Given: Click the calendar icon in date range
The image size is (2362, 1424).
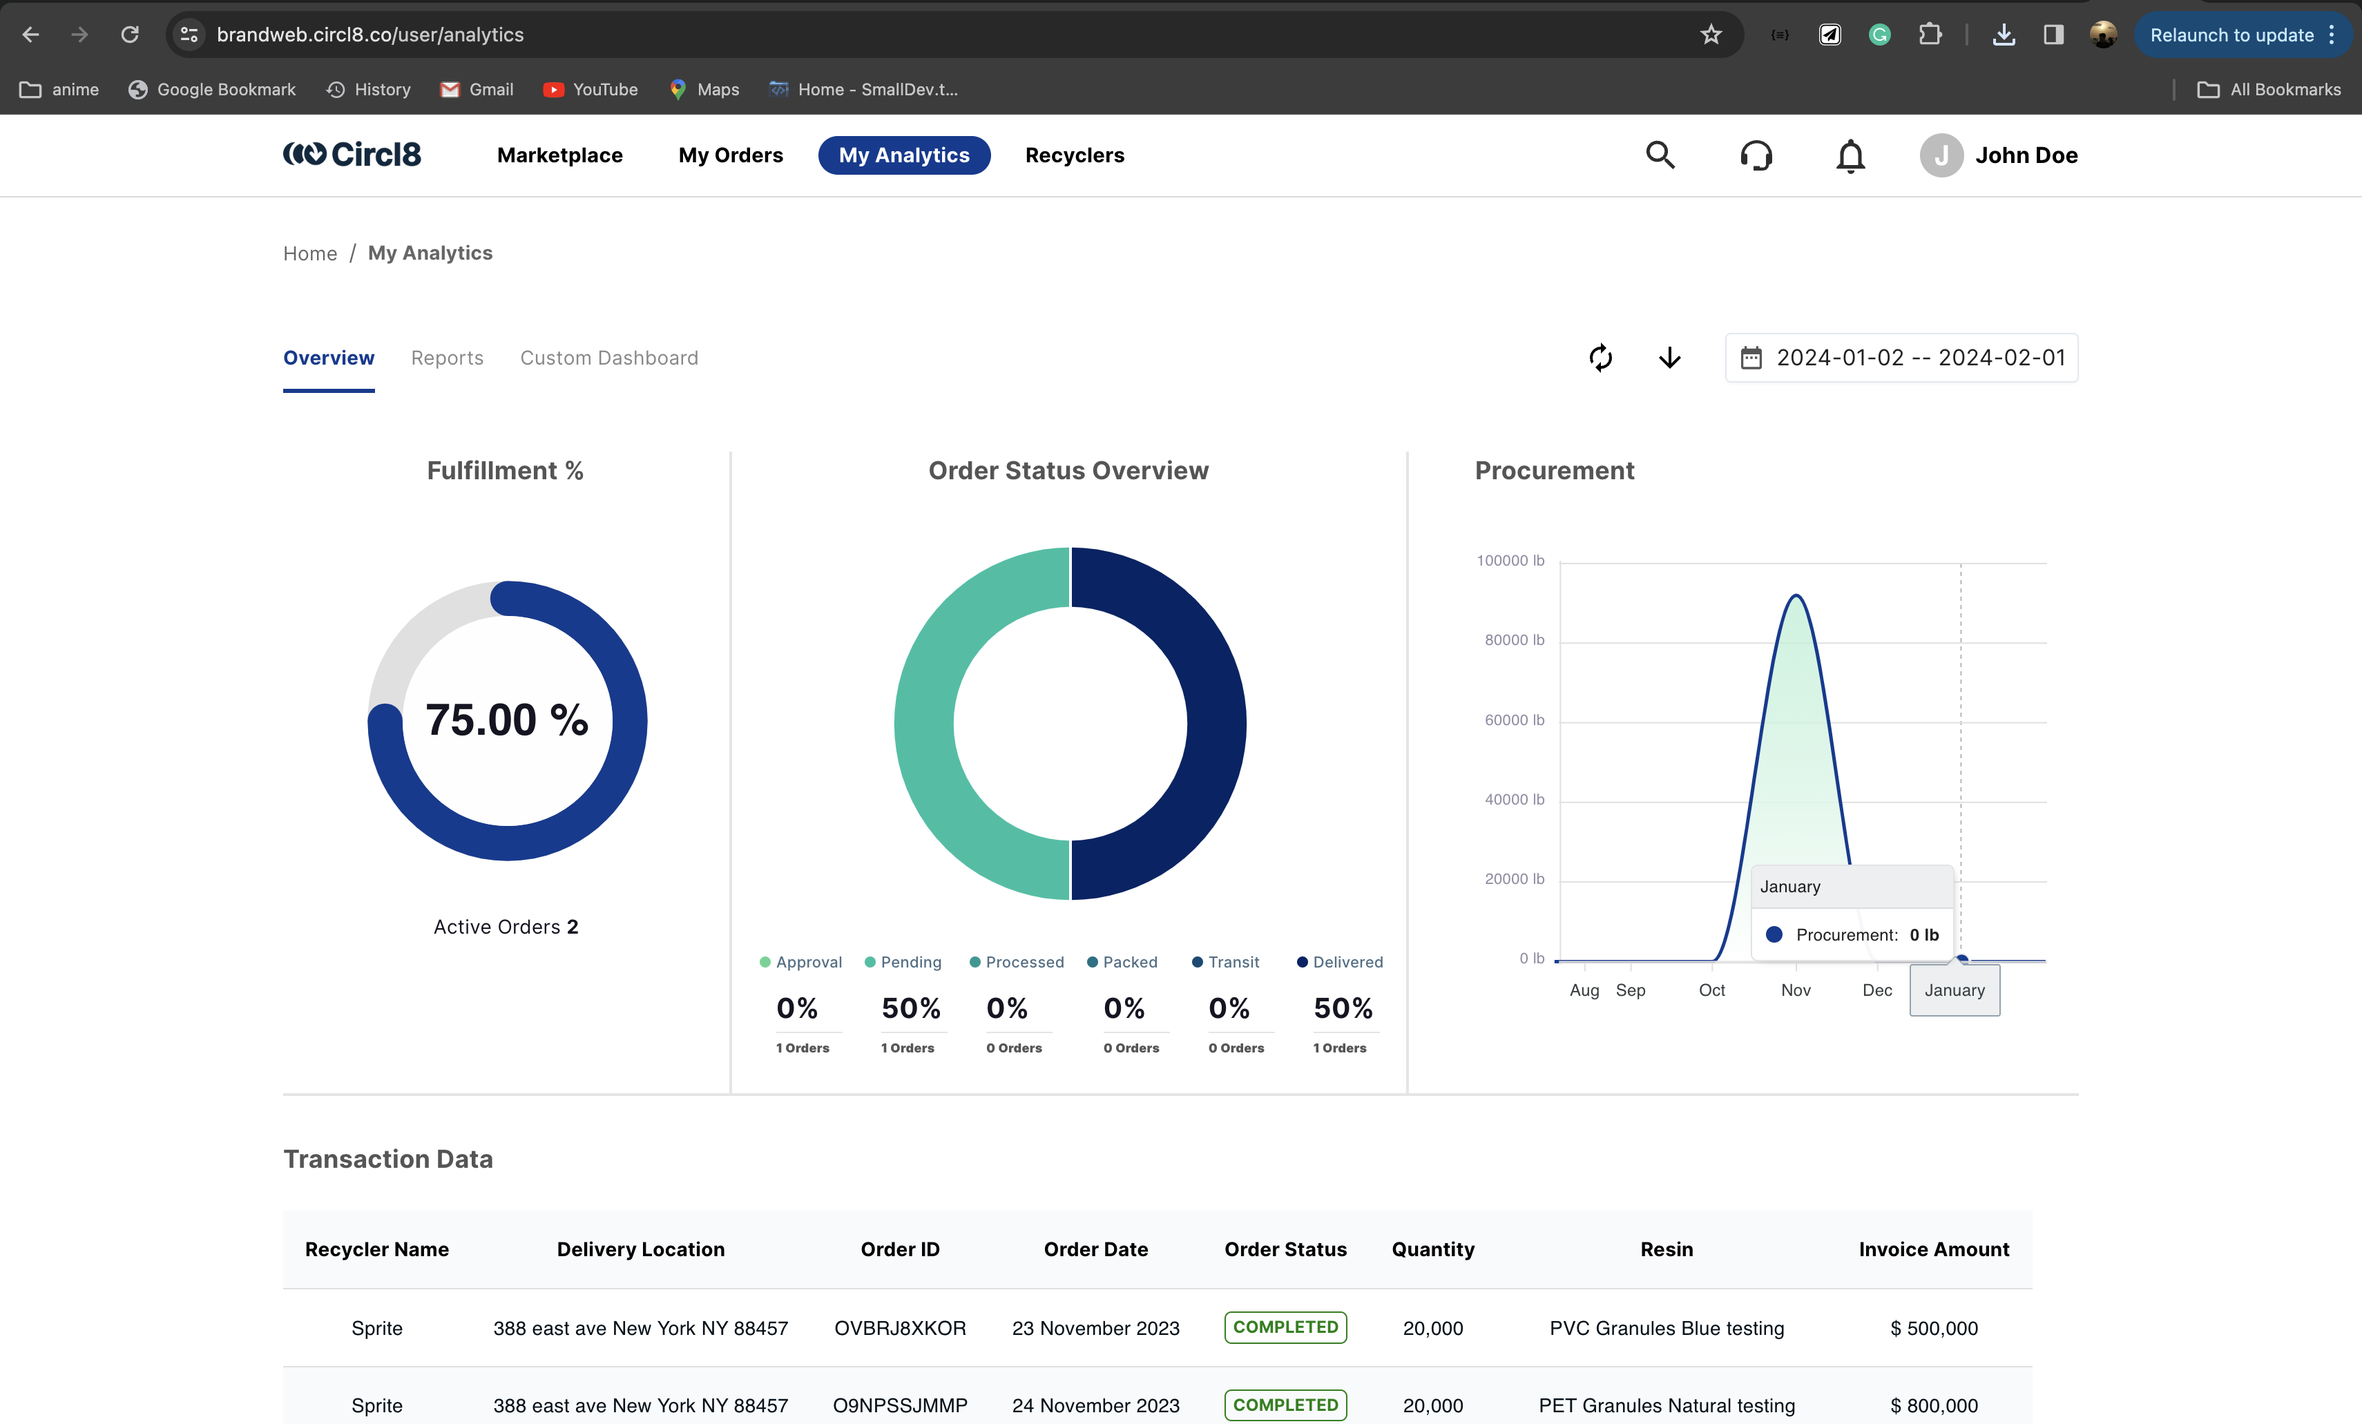Looking at the screenshot, I should pyautogui.click(x=1750, y=358).
